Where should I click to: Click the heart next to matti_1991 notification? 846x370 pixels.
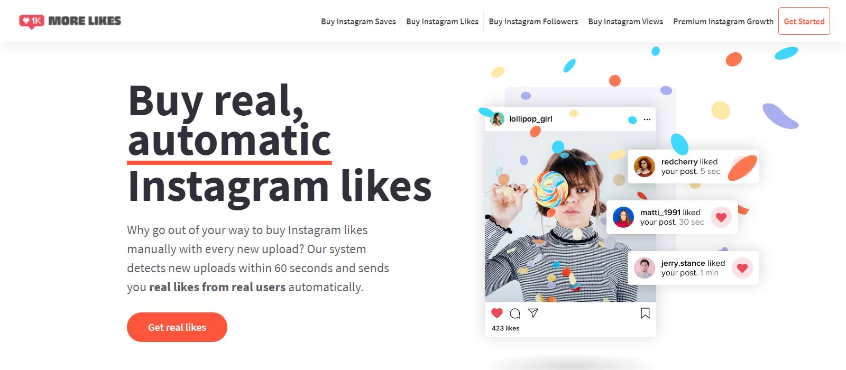tap(721, 217)
